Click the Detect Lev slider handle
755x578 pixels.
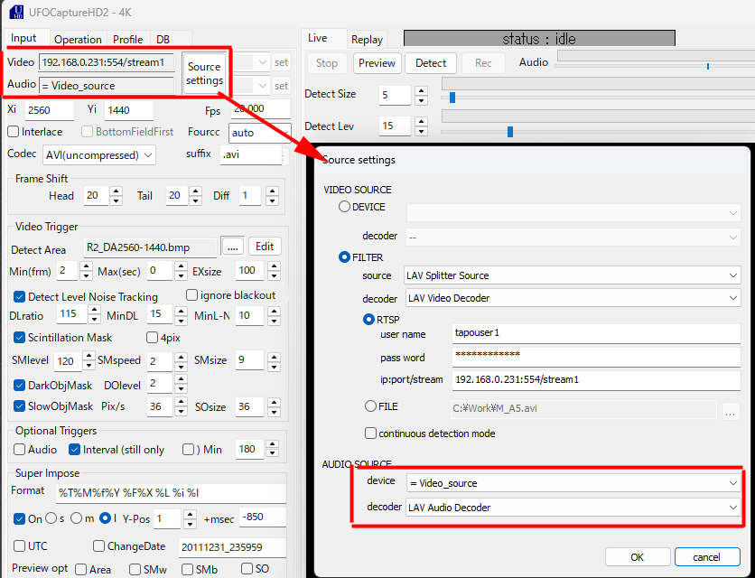[x=510, y=132]
